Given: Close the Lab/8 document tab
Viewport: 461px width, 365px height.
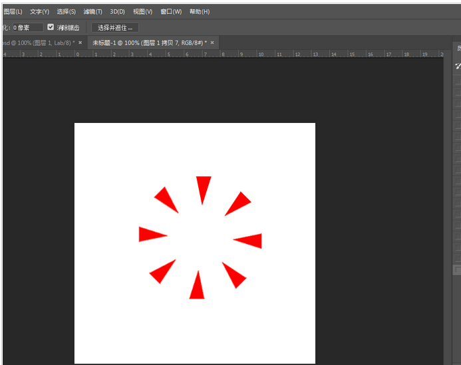Looking at the screenshot, I should [80, 43].
